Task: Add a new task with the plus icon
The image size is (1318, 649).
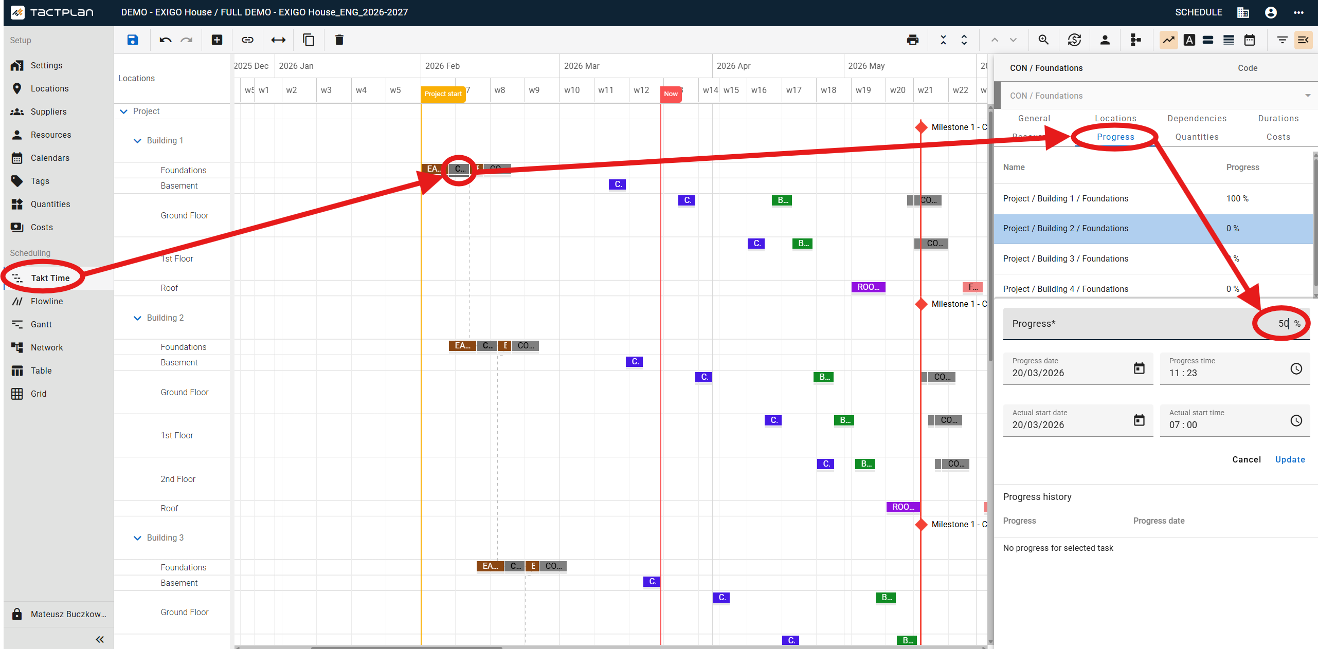Action: (x=217, y=40)
